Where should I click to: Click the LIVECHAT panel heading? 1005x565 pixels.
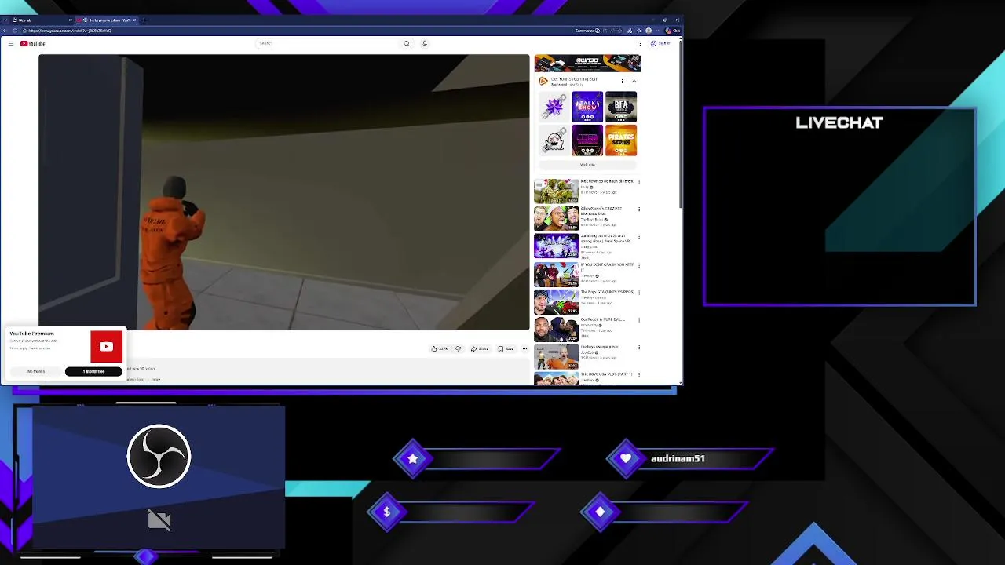pyautogui.click(x=839, y=122)
